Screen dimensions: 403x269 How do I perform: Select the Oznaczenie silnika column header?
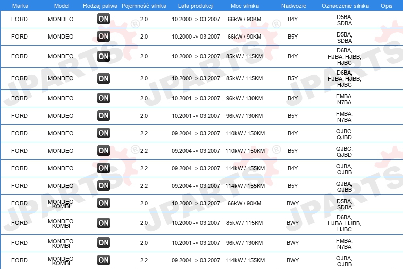pos(345,6)
